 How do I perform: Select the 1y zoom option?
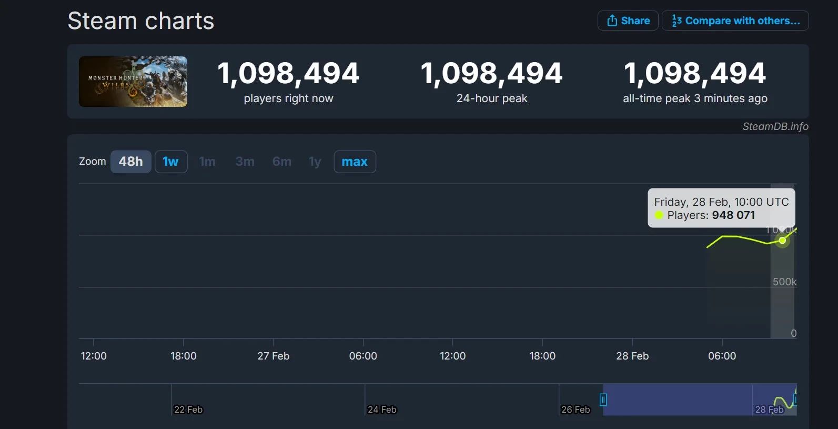tap(315, 162)
